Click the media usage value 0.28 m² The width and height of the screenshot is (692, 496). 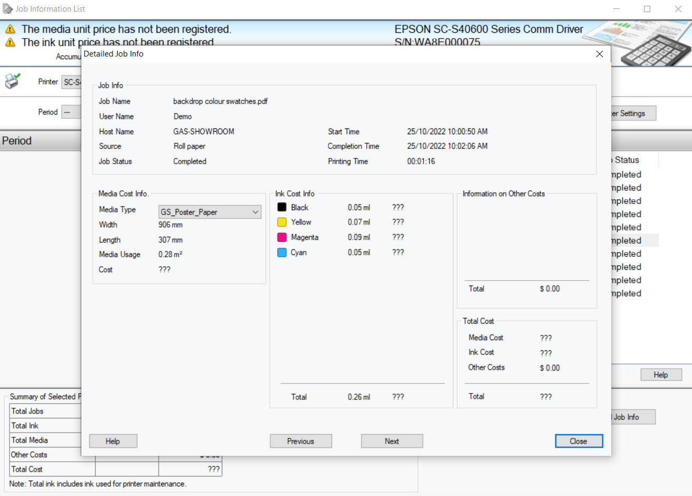[x=170, y=254]
